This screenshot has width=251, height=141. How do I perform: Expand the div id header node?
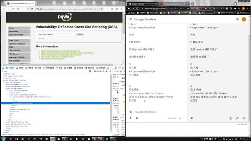click(x=6, y=84)
